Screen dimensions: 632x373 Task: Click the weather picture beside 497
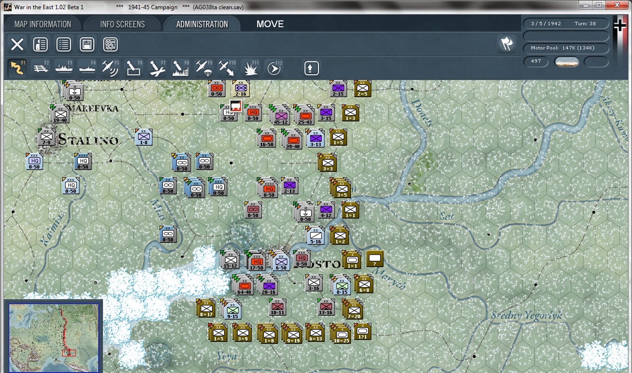click(x=567, y=62)
